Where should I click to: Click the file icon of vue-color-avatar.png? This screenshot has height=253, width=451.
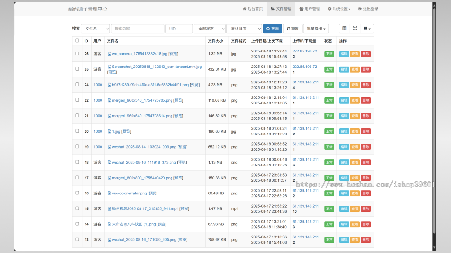click(109, 193)
